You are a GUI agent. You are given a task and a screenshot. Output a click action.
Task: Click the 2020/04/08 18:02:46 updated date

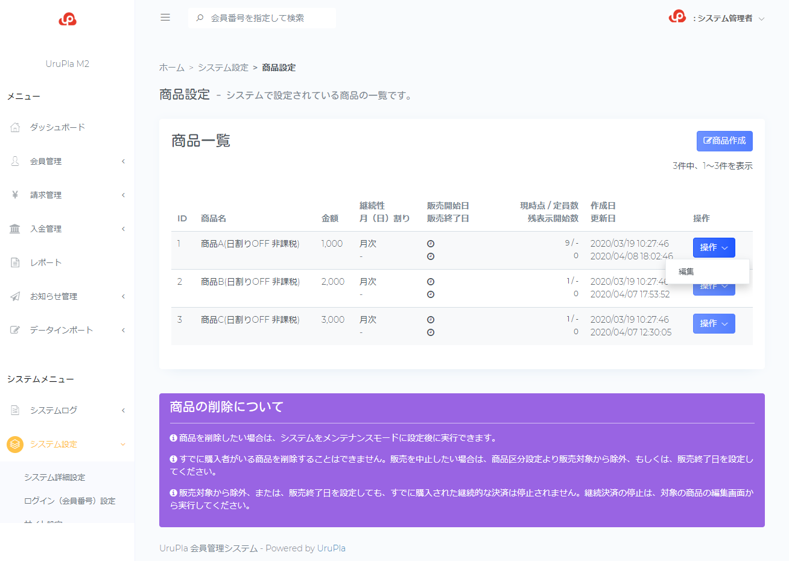(x=632, y=256)
